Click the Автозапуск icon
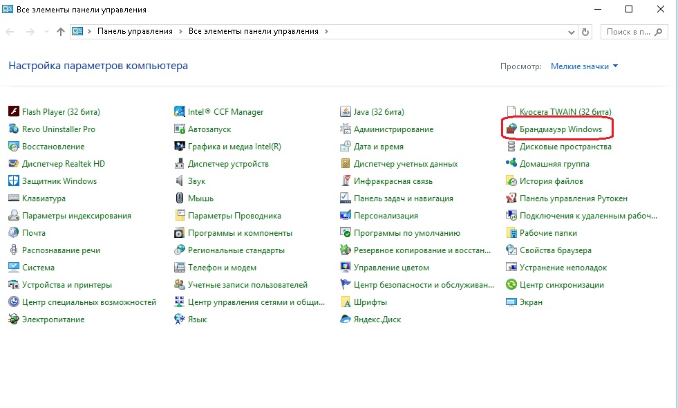 tap(180, 129)
